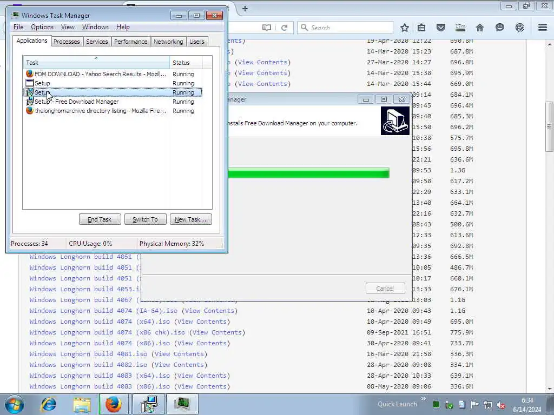
Task: Switch to the Users tab
Action: coord(197,42)
